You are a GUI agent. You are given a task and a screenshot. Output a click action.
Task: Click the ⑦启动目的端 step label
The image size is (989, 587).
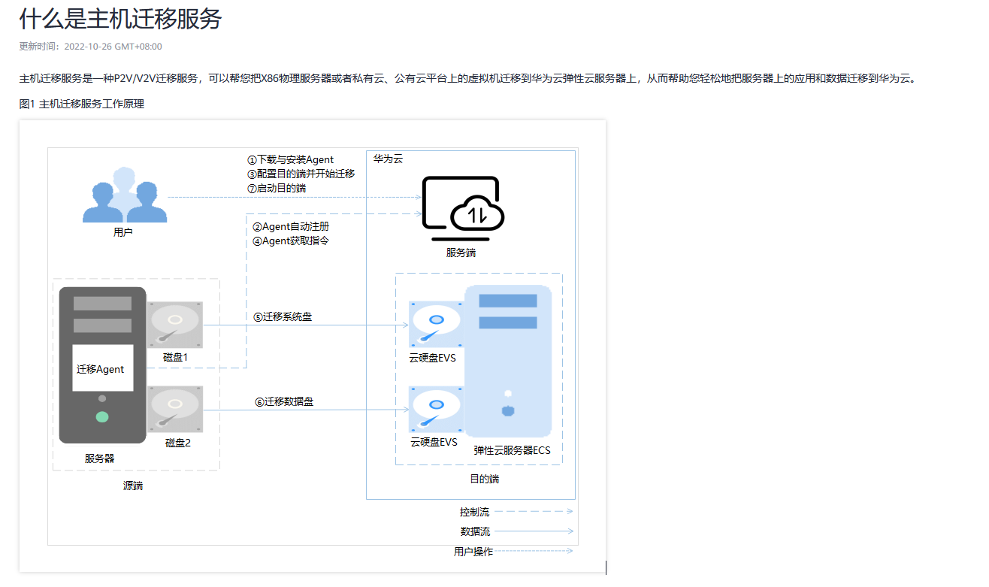point(277,188)
